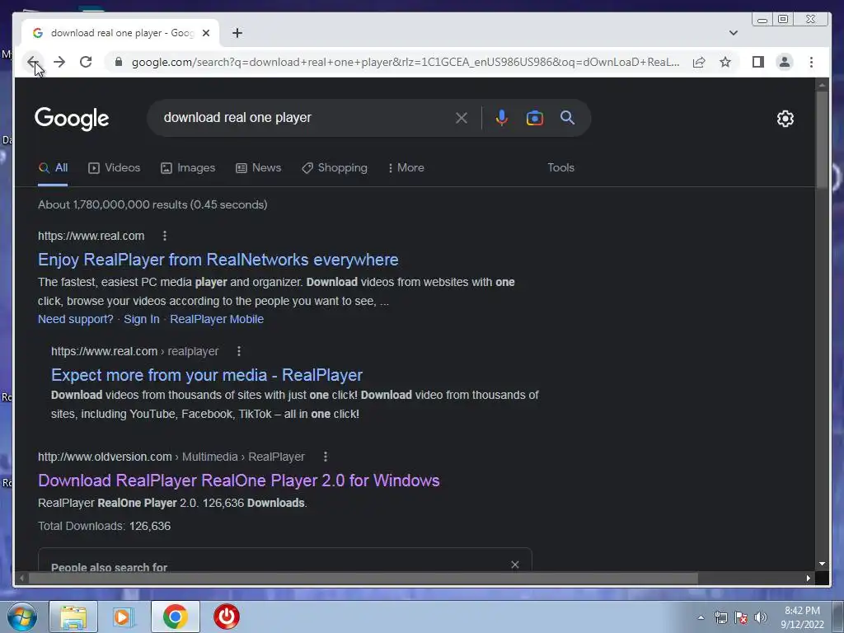Open Google quick settings gear
Viewport: 844px width, 633px height.
[785, 119]
